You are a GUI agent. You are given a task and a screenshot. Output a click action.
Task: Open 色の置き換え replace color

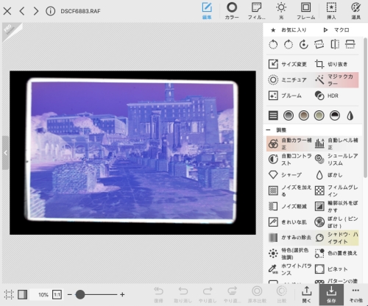click(x=336, y=254)
